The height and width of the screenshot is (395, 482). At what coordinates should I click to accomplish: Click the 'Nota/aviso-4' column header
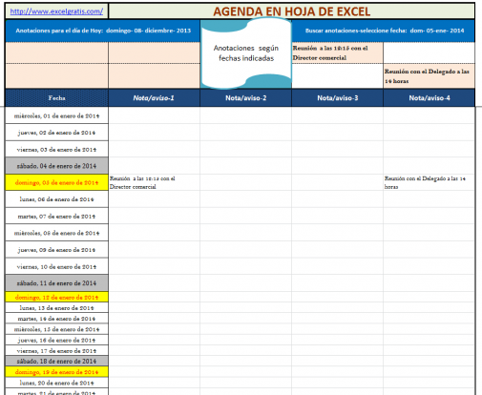point(429,98)
